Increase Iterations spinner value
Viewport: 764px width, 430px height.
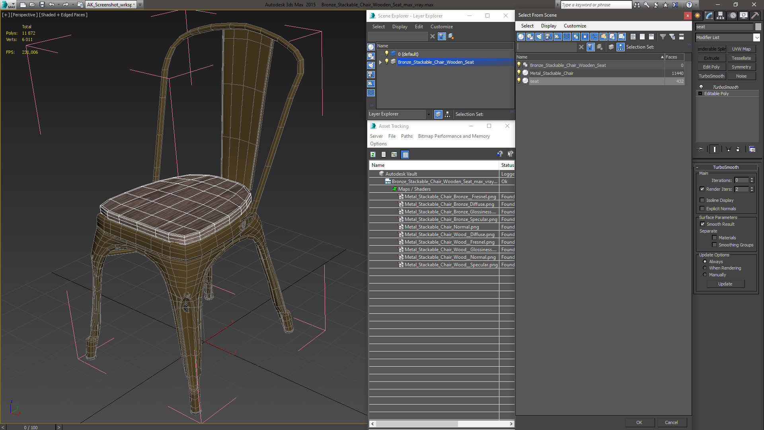(752, 179)
